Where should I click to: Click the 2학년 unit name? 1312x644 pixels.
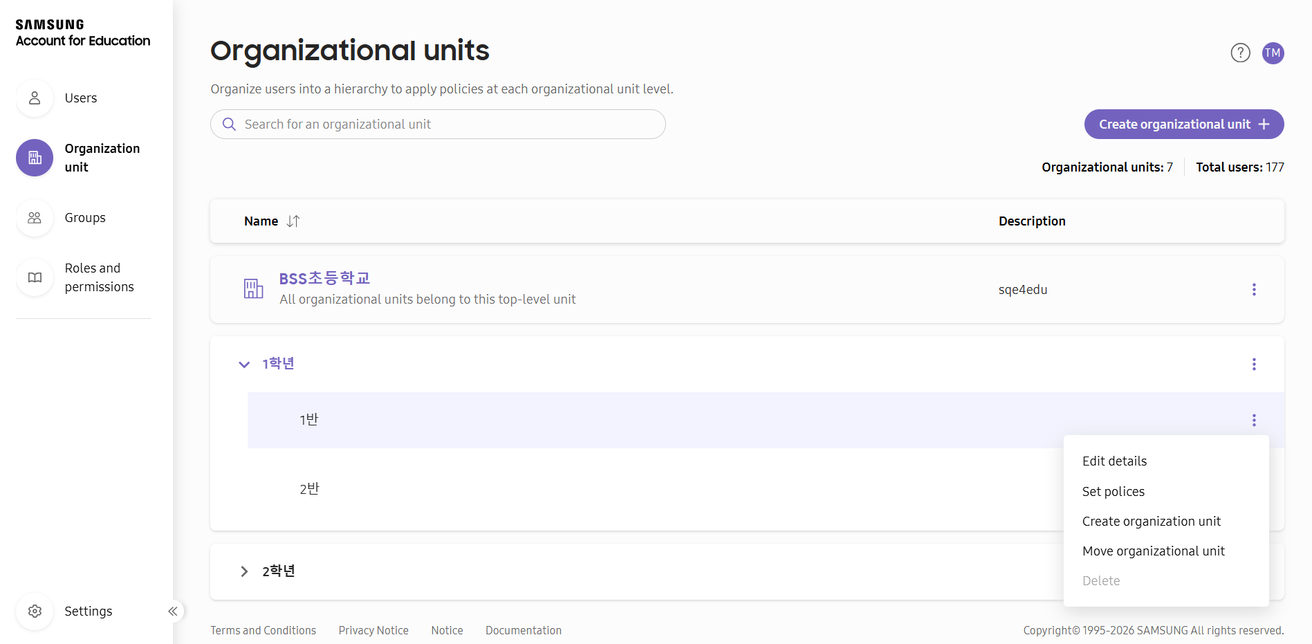[x=279, y=571]
